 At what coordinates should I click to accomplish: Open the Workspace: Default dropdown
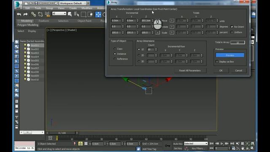73,3
